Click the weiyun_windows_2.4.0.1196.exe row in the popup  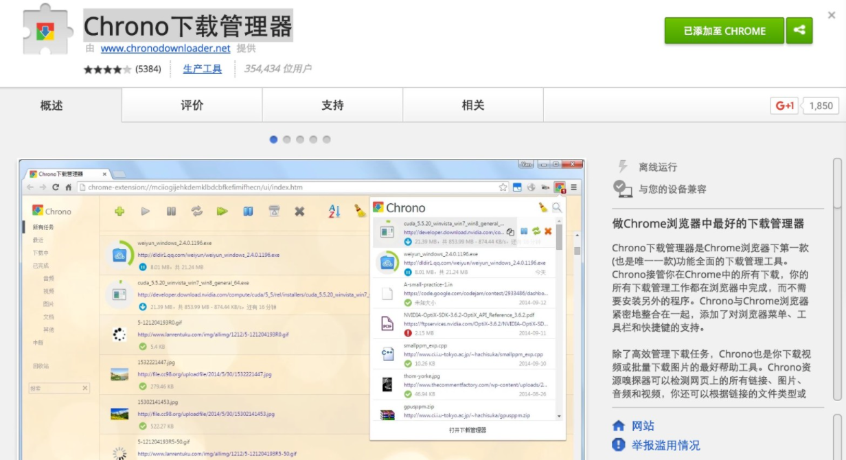(x=464, y=263)
